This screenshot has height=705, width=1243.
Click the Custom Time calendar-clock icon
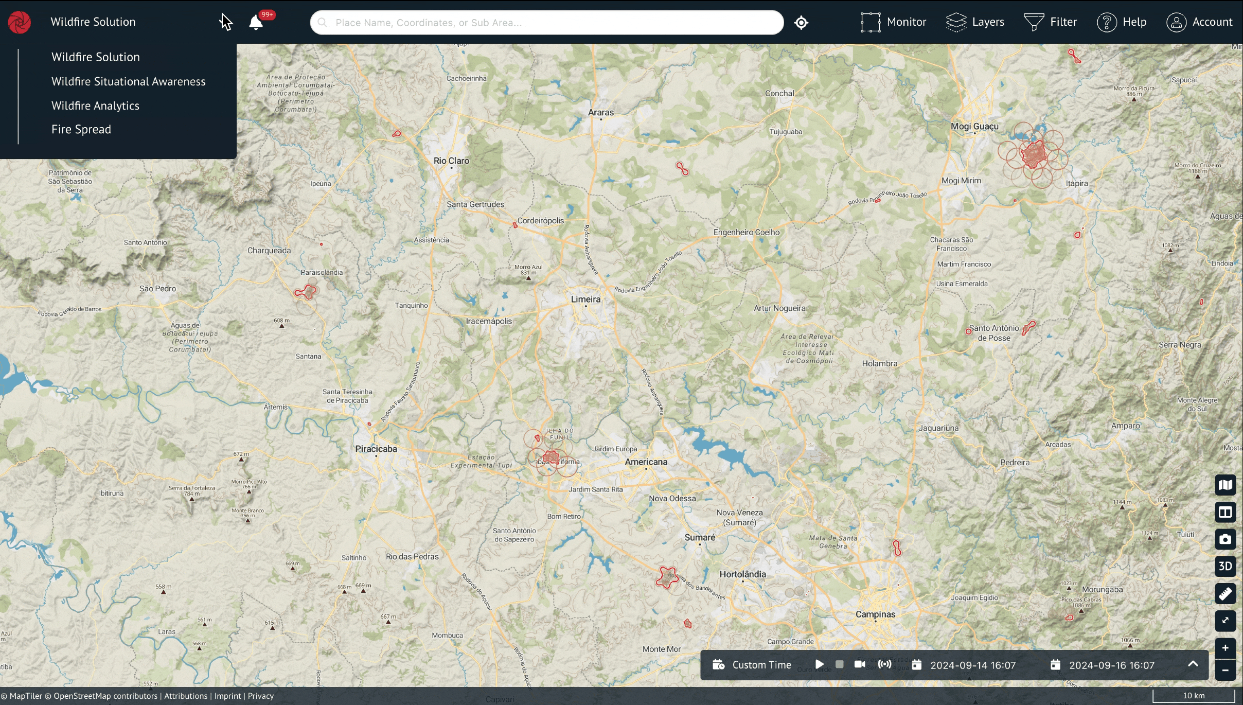click(719, 665)
